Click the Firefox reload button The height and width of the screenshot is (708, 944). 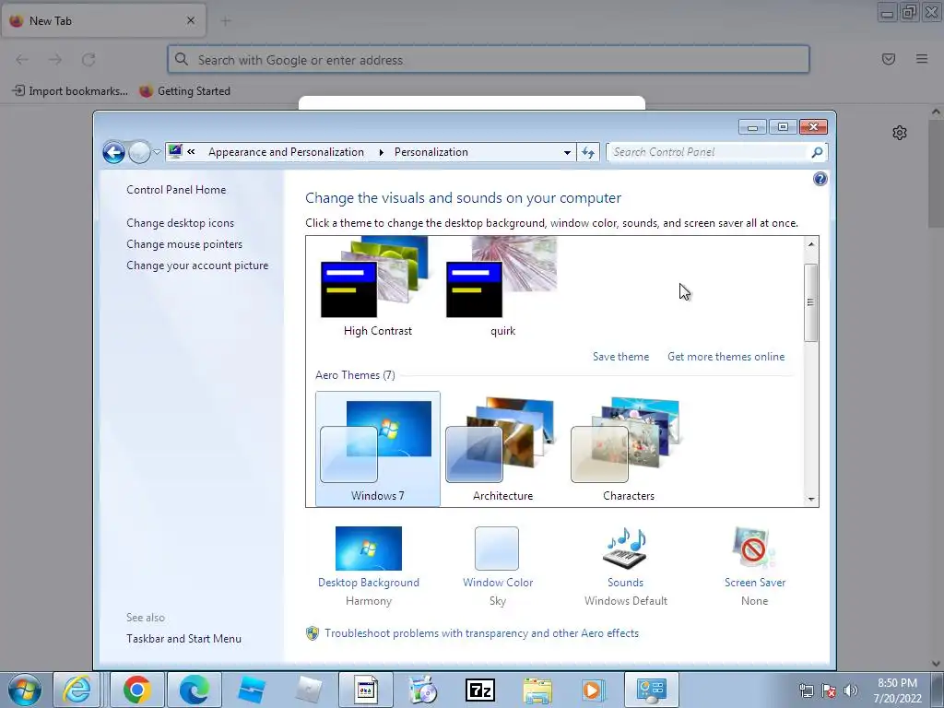click(x=88, y=60)
